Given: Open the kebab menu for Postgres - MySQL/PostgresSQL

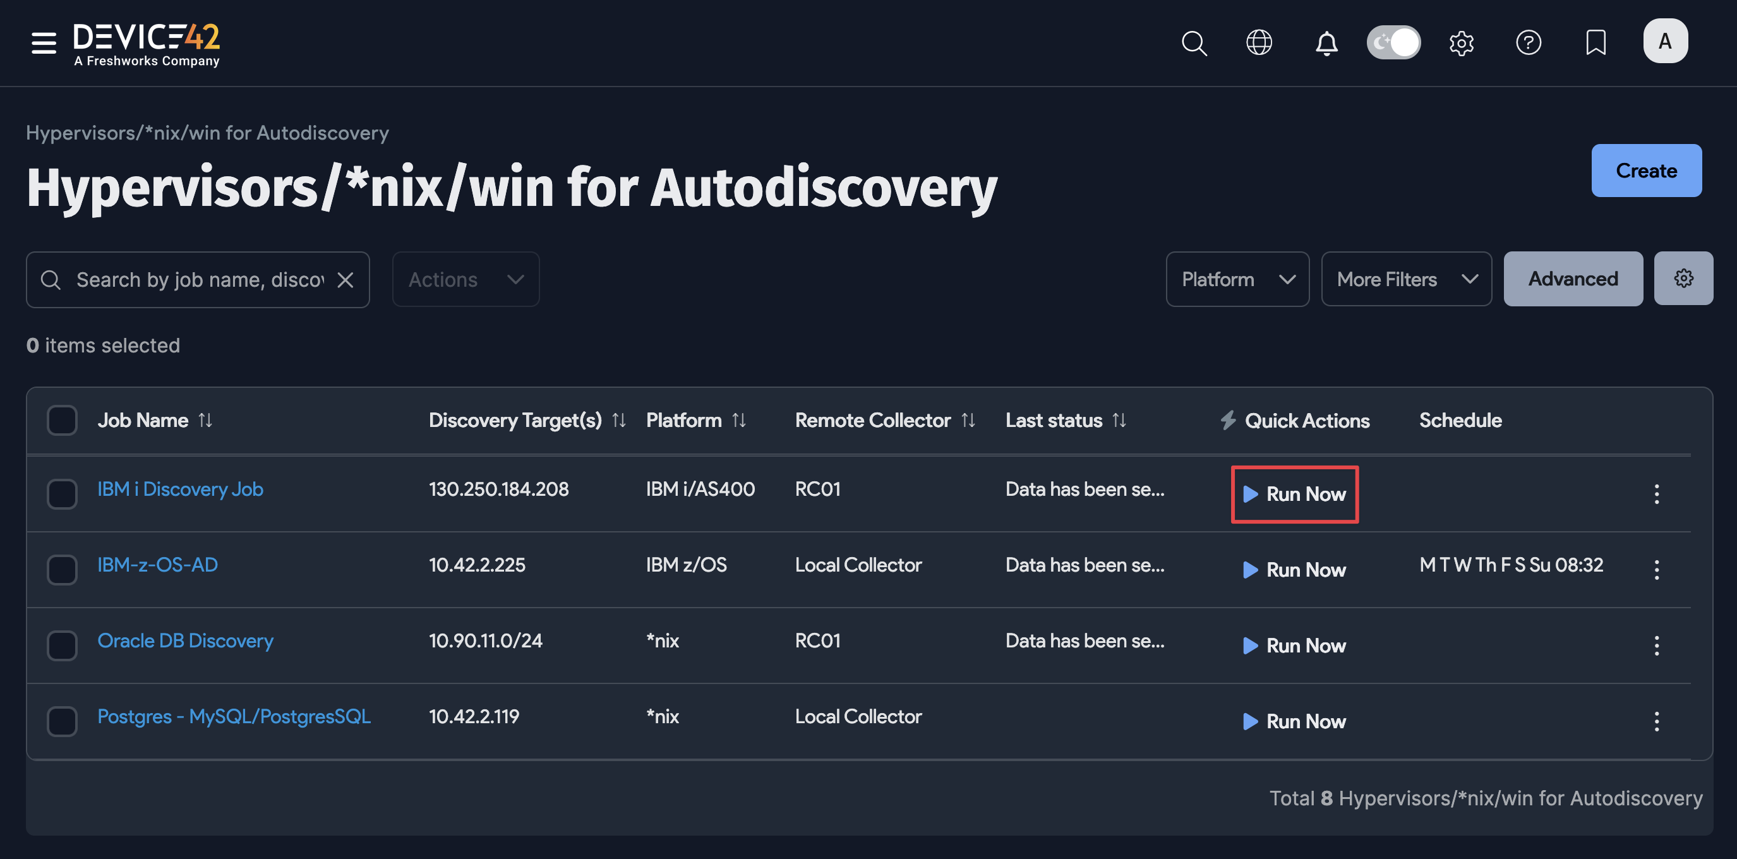Looking at the screenshot, I should (x=1657, y=721).
